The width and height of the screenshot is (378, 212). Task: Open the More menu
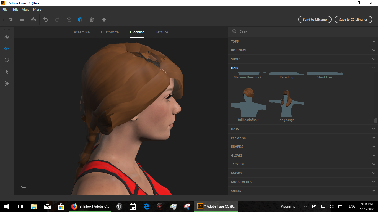pos(37,10)
